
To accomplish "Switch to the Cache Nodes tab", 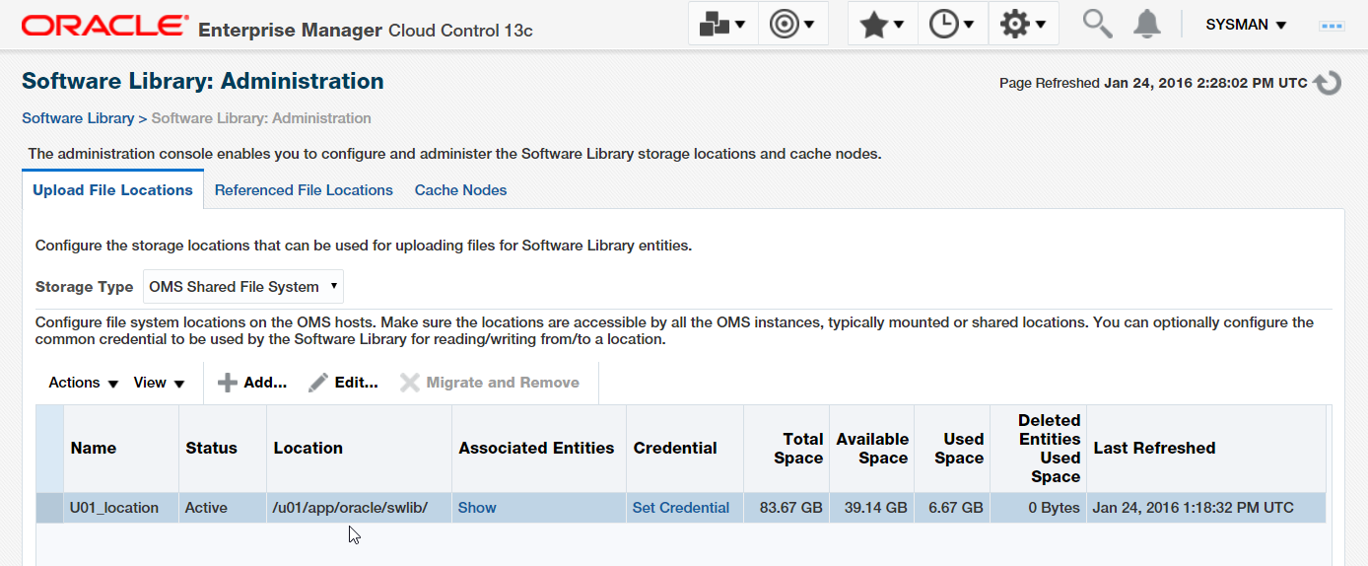I will pos(460,190).
